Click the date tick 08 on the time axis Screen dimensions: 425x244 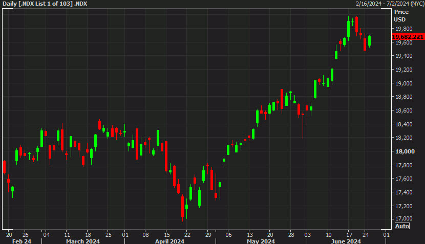[x=145, y=234]
